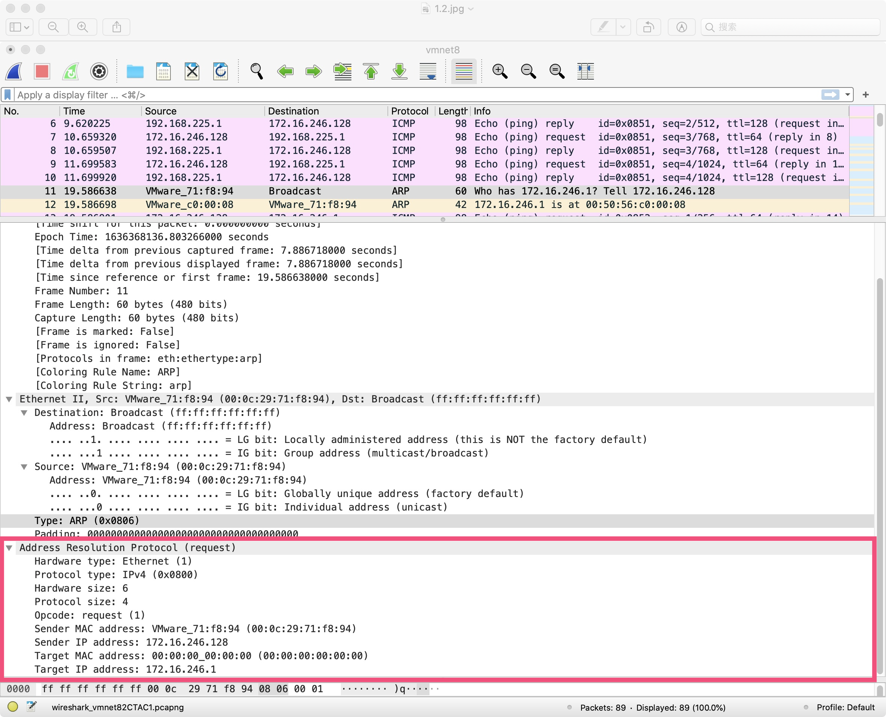Screen dimensions: 886x717
Task: Toggle the colorize packet list button
Action: [463, 71]
